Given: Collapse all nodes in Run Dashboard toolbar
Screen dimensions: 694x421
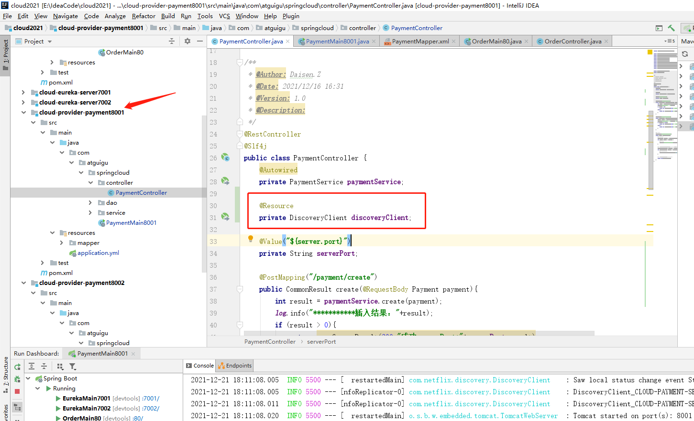Looking at the screenshot, I should click(44, 367).
